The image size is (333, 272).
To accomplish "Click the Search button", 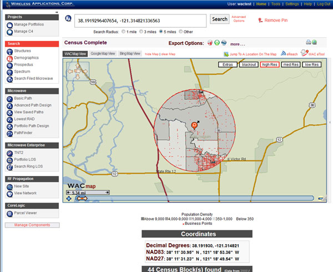I will 220,19.
